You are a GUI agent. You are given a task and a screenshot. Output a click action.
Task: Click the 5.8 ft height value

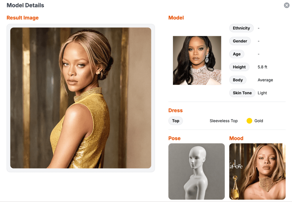[262, 67]
